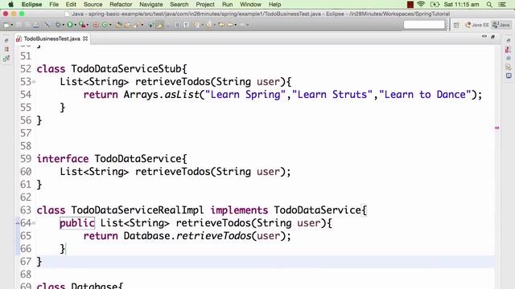Open the Search dropdown arrow
This screenshot has width=515, height=289.
[x=142, y=25]
